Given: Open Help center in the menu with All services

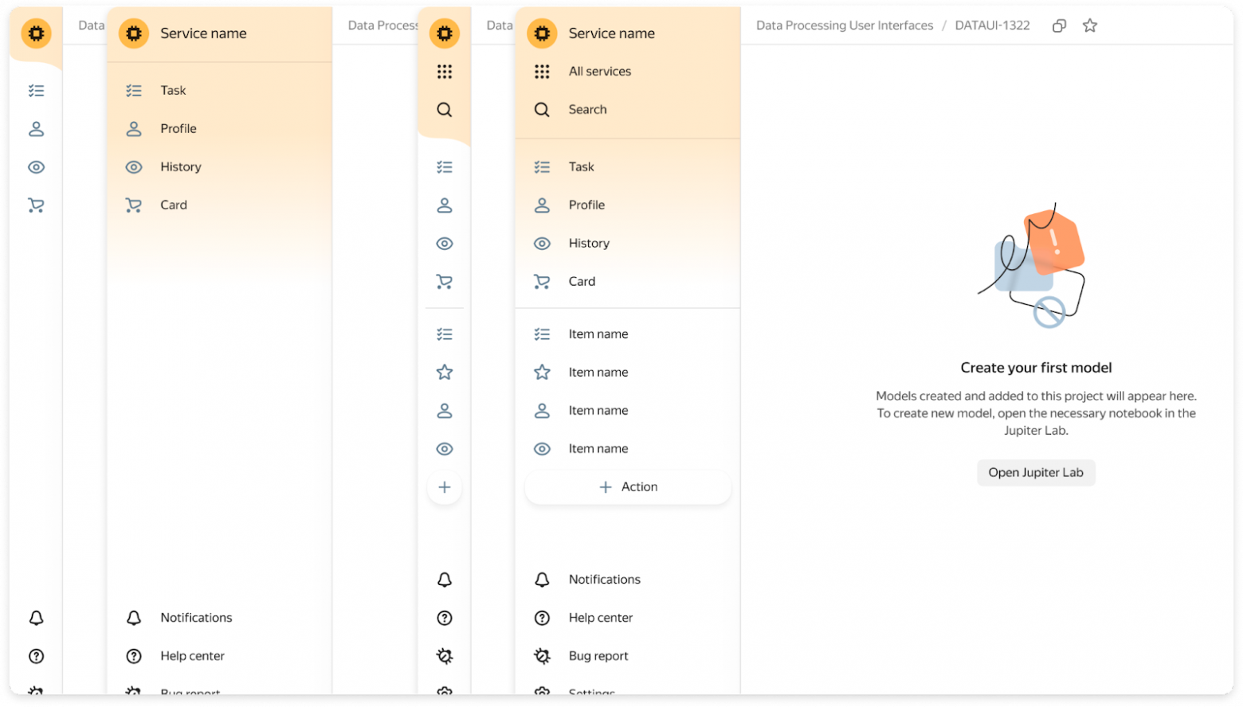Looking at the screenshot, I should click(x=628, y=618).
